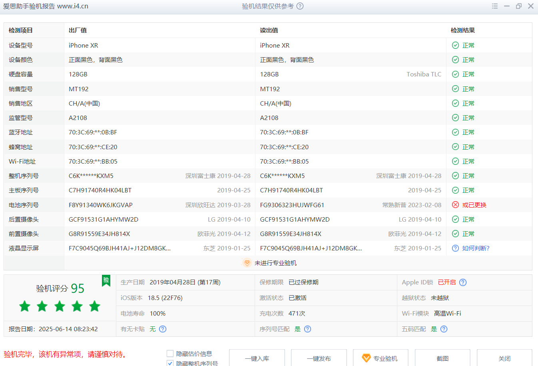
Task: Click 常熟新普 2023-02-08 battery maker text
Action: point(412,205)
